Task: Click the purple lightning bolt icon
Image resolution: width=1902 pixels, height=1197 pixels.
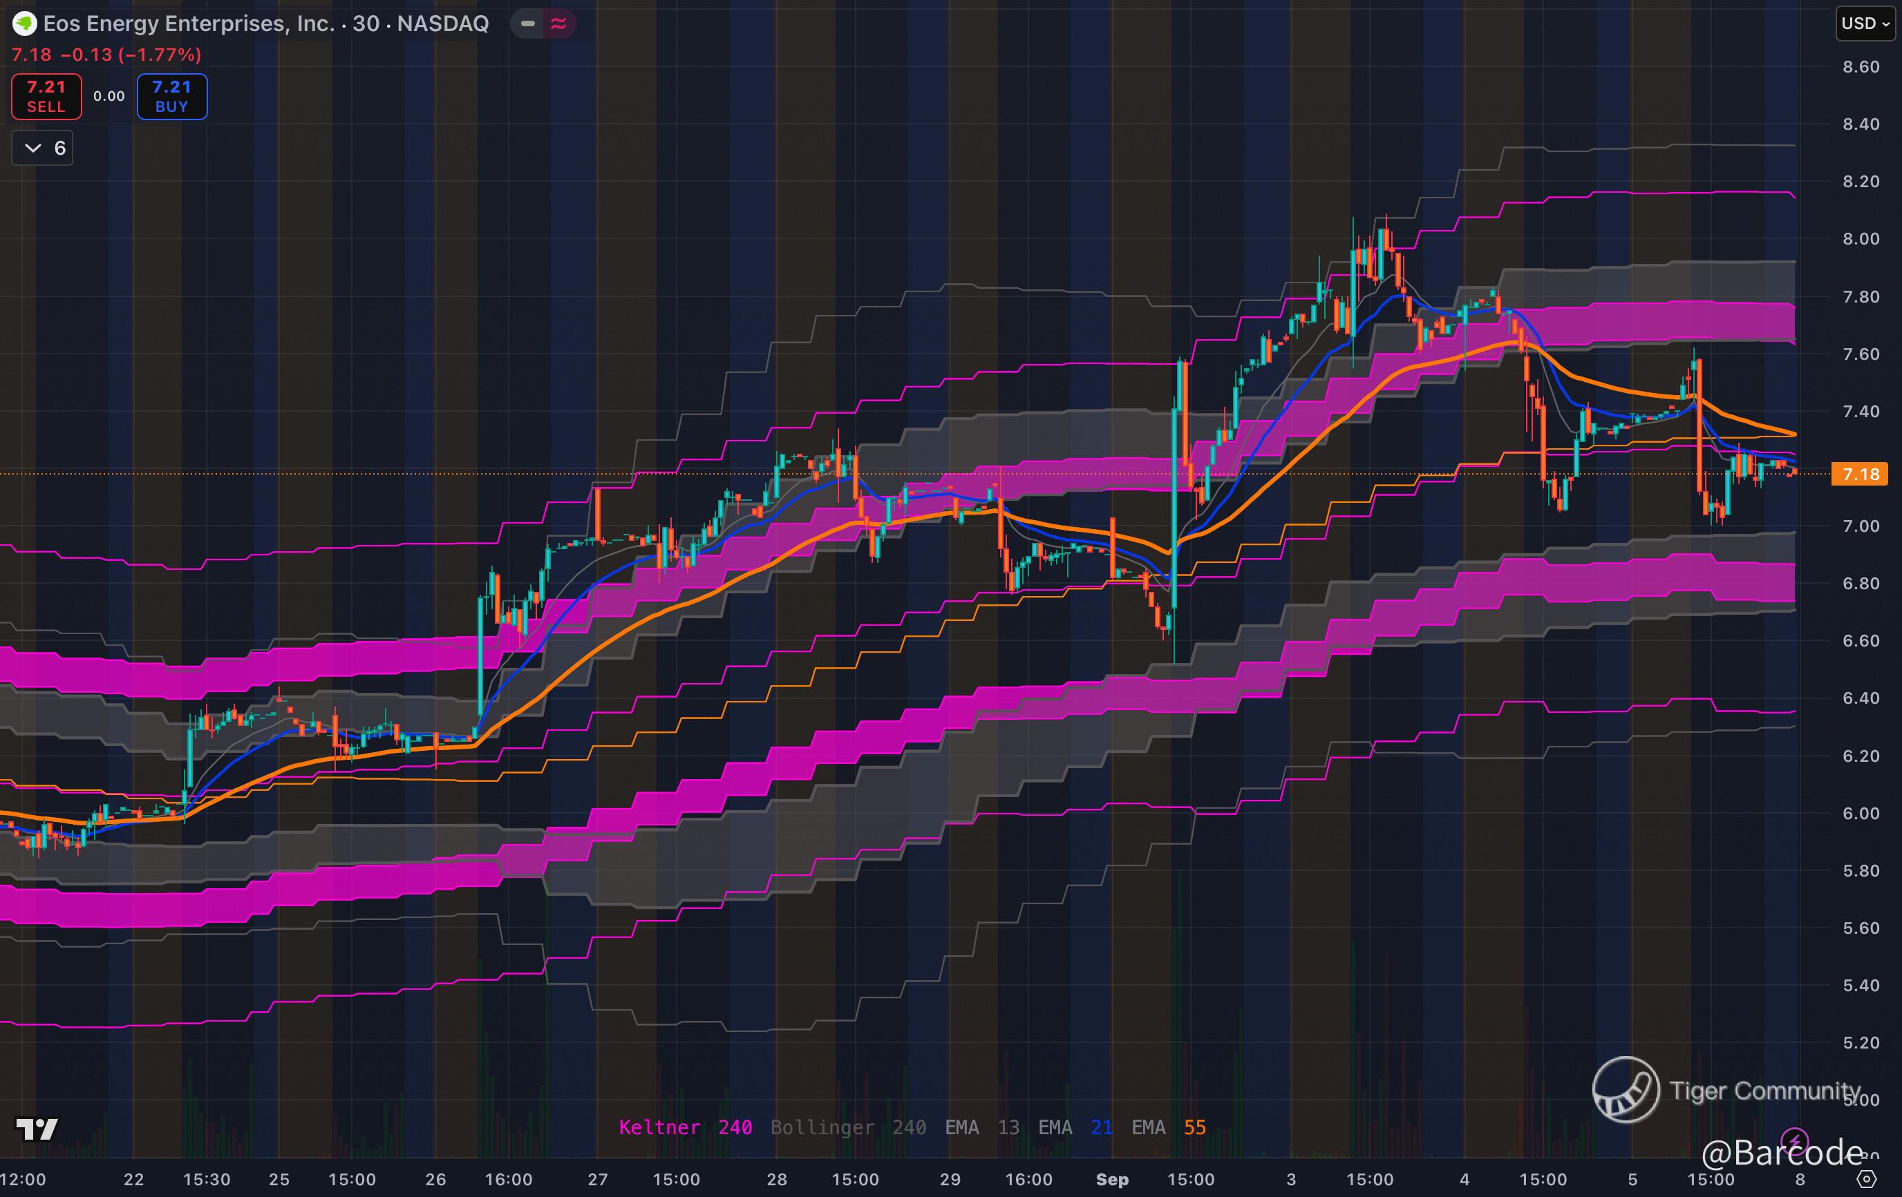Action: [1796, 1142]
